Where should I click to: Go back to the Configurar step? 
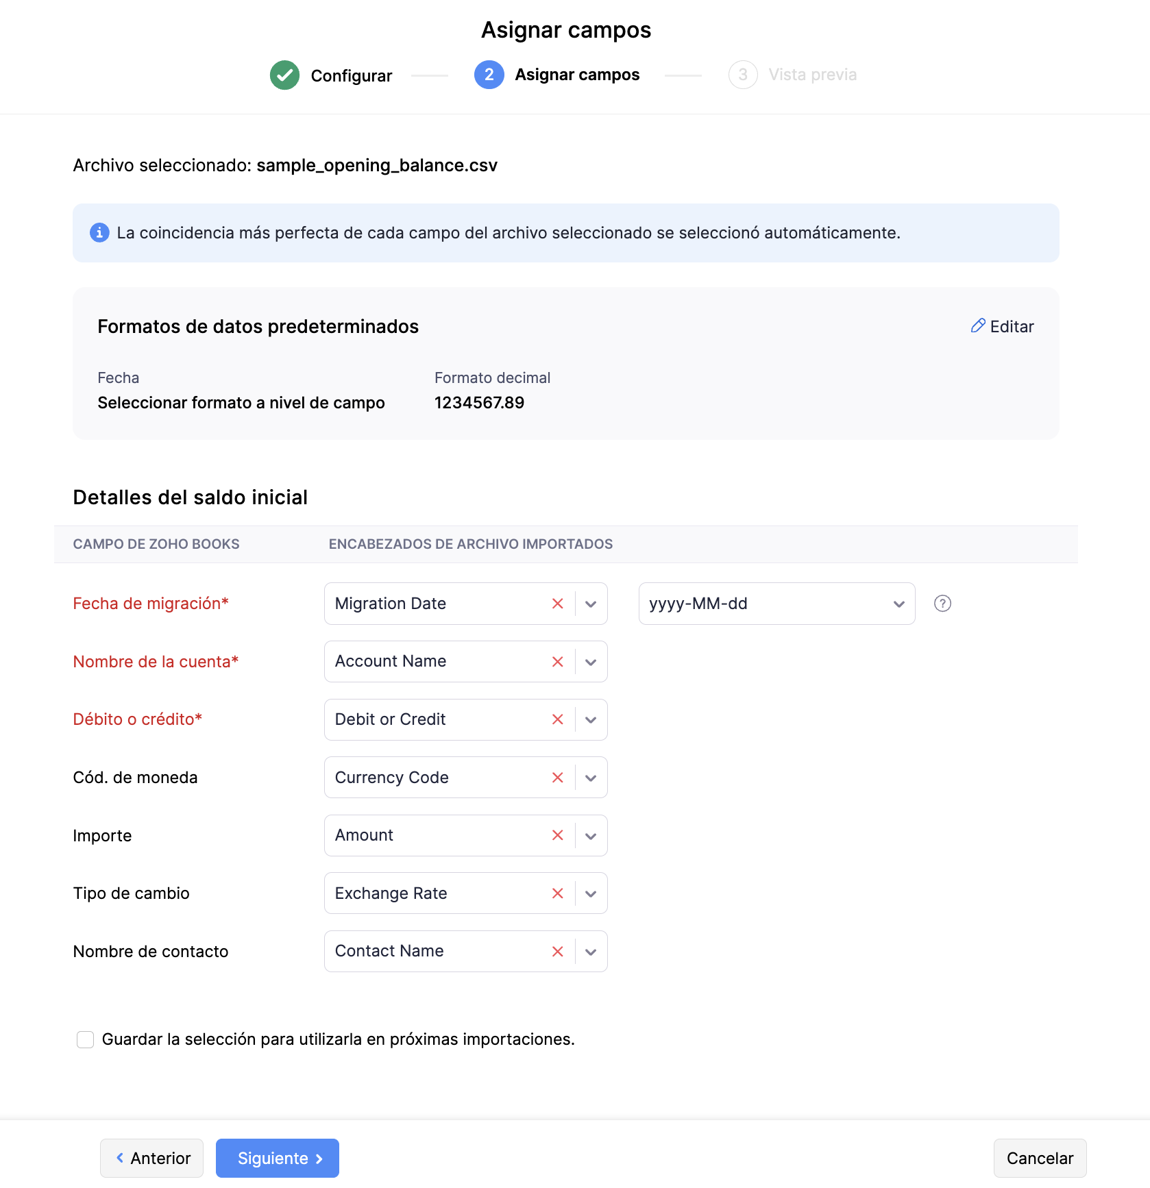point(332,75)
